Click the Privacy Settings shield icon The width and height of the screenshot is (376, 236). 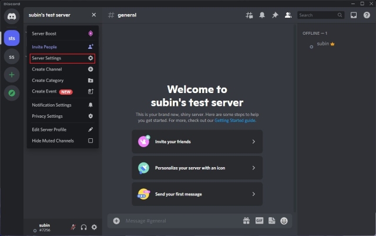90,116
